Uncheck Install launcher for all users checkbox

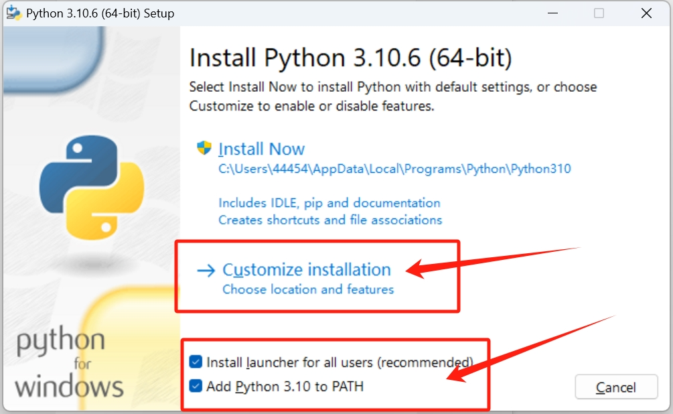pyautogui.click(x=196, y=362)
